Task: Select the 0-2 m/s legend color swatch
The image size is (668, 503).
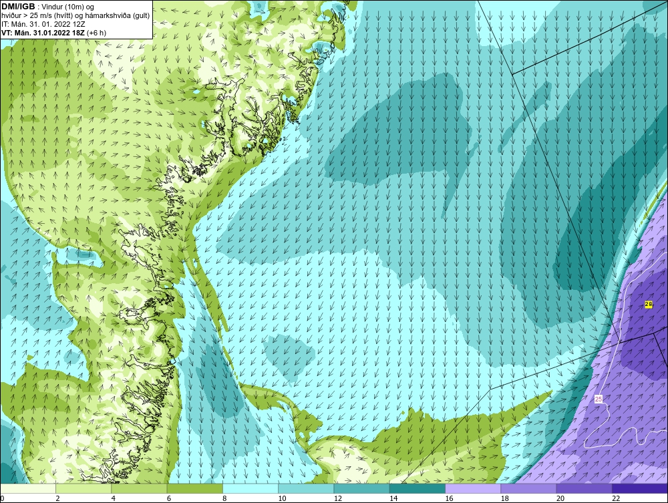Action: click(27, 488)
